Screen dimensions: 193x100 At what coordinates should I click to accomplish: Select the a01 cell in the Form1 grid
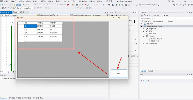point(31,26)
